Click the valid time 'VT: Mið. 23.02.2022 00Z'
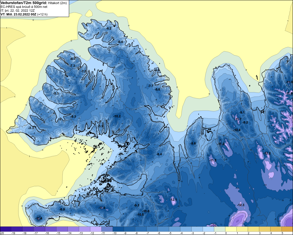The height and width of the screenshot is (235, 293). pyautogui.click(x=18, y=14)
